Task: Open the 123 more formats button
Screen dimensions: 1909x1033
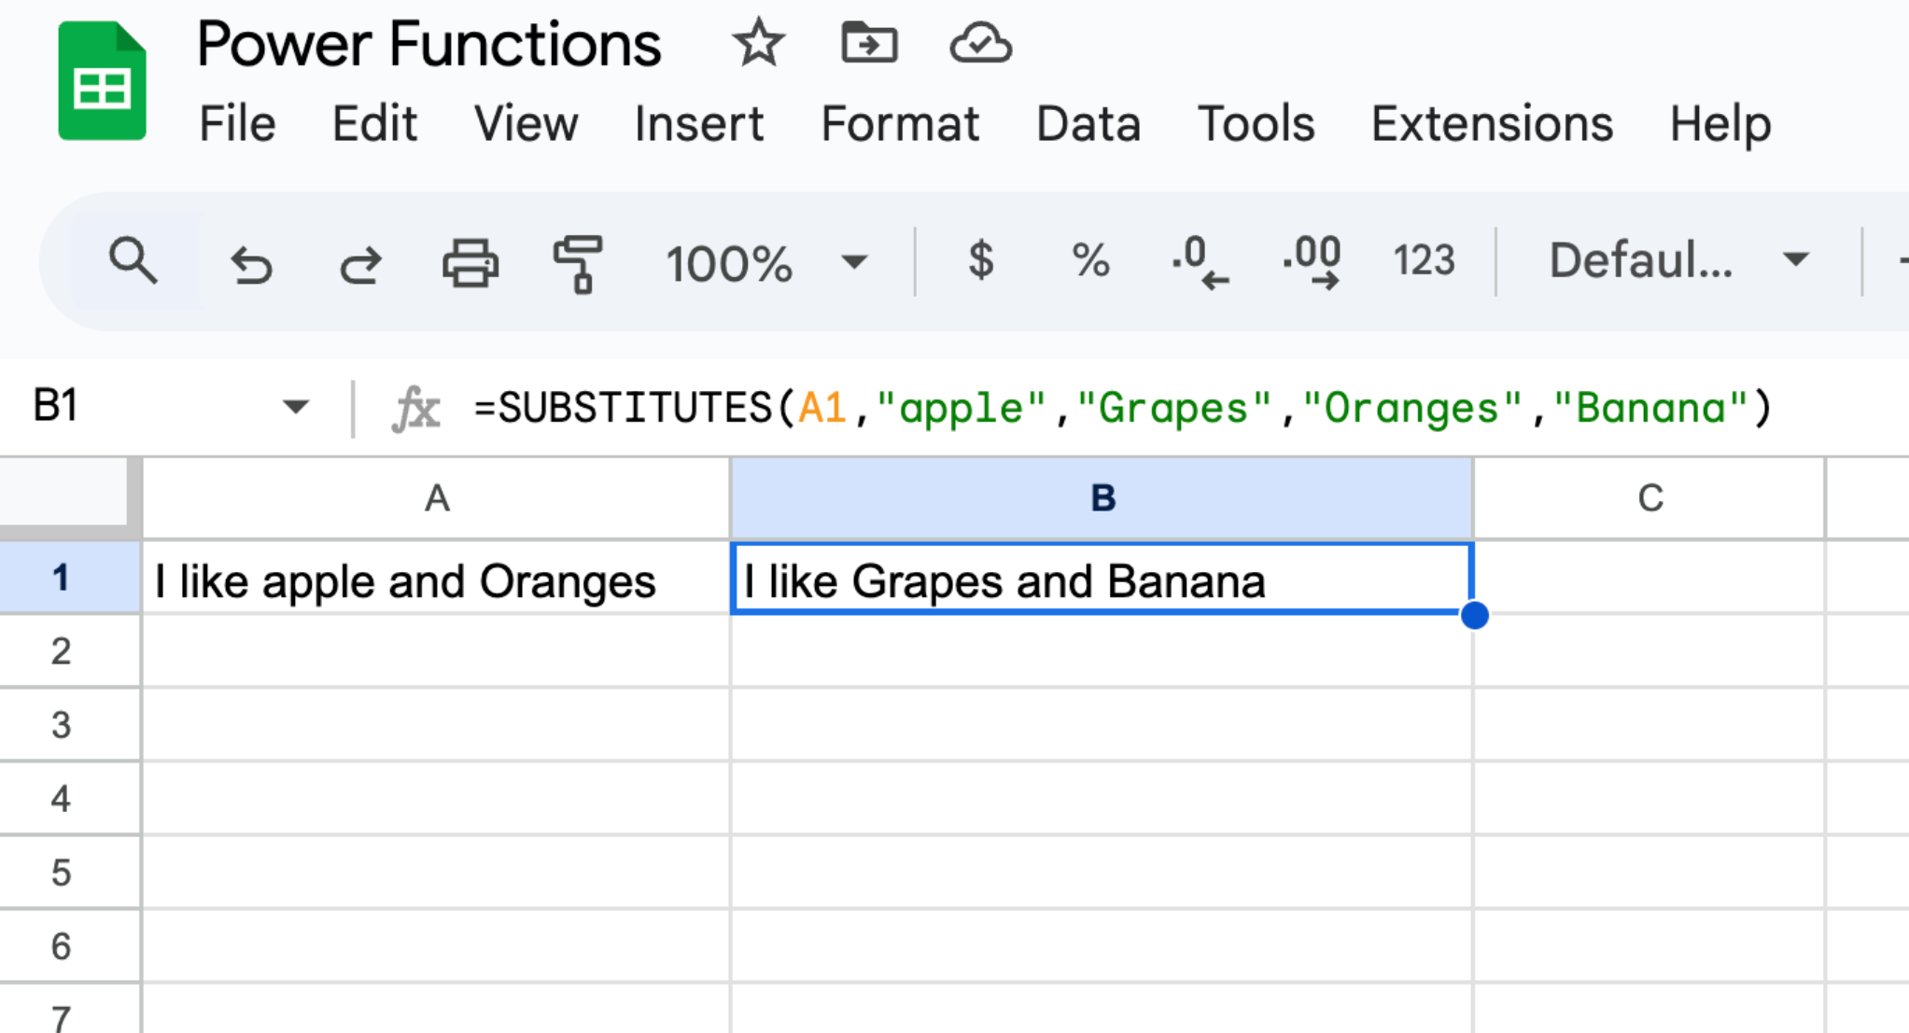Action: [1424, 261]
